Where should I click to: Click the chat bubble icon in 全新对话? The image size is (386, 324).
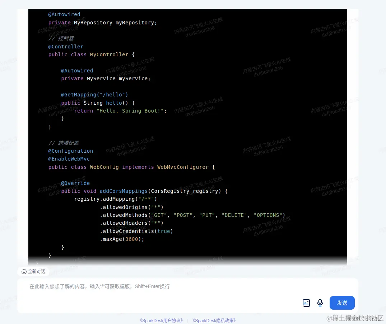click(x=24, y=271)
